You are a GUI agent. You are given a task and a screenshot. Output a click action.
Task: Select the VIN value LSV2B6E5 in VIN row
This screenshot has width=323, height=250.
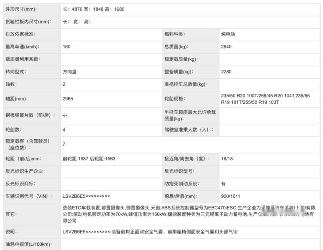86,196
